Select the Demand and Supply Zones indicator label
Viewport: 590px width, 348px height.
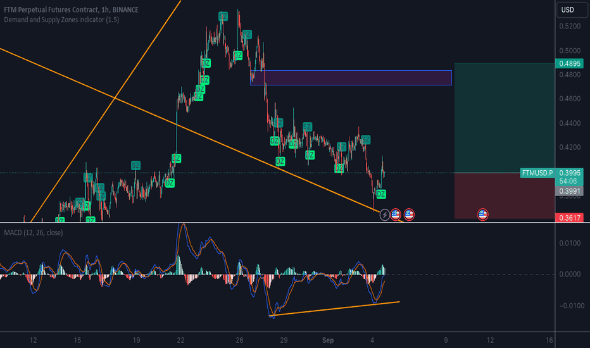click(x=61, y=20)
